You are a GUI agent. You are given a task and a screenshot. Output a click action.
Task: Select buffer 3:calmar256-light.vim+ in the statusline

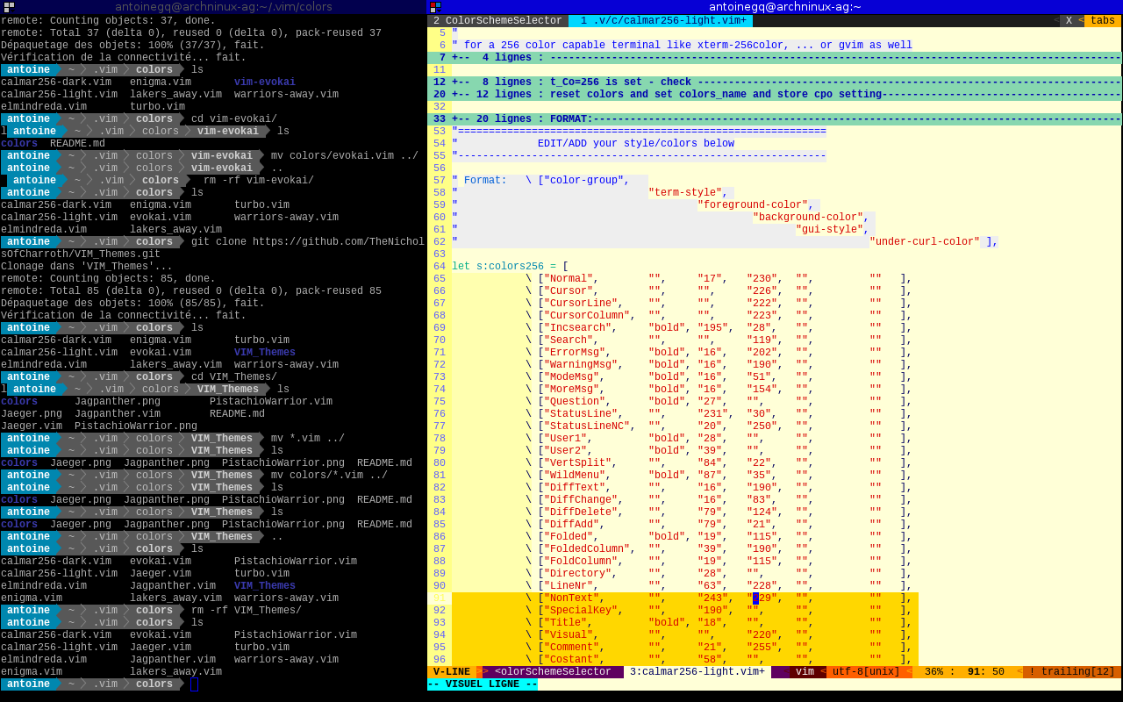click(x=697, y=672)
